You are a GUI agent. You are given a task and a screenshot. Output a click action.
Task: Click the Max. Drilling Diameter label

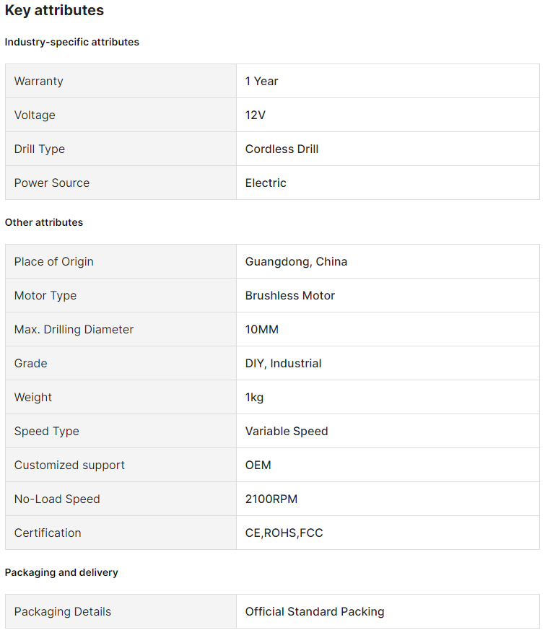point(74,329)
